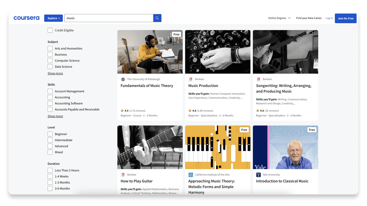Open Introduction to Classical Music course

[282, 181]
